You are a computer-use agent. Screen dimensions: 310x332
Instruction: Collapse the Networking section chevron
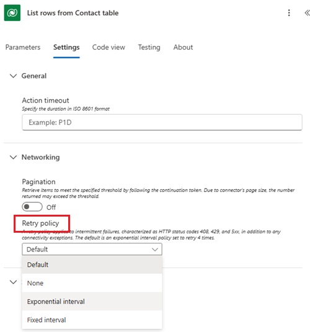(x=14, y=157)
